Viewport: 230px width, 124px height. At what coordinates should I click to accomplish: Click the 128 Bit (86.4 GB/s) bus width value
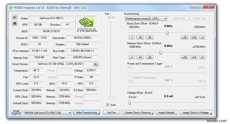point(82,51)
